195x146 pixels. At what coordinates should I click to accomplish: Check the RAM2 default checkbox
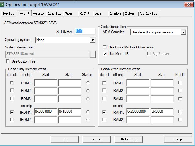pyautogui.click(x=104, y=90)
